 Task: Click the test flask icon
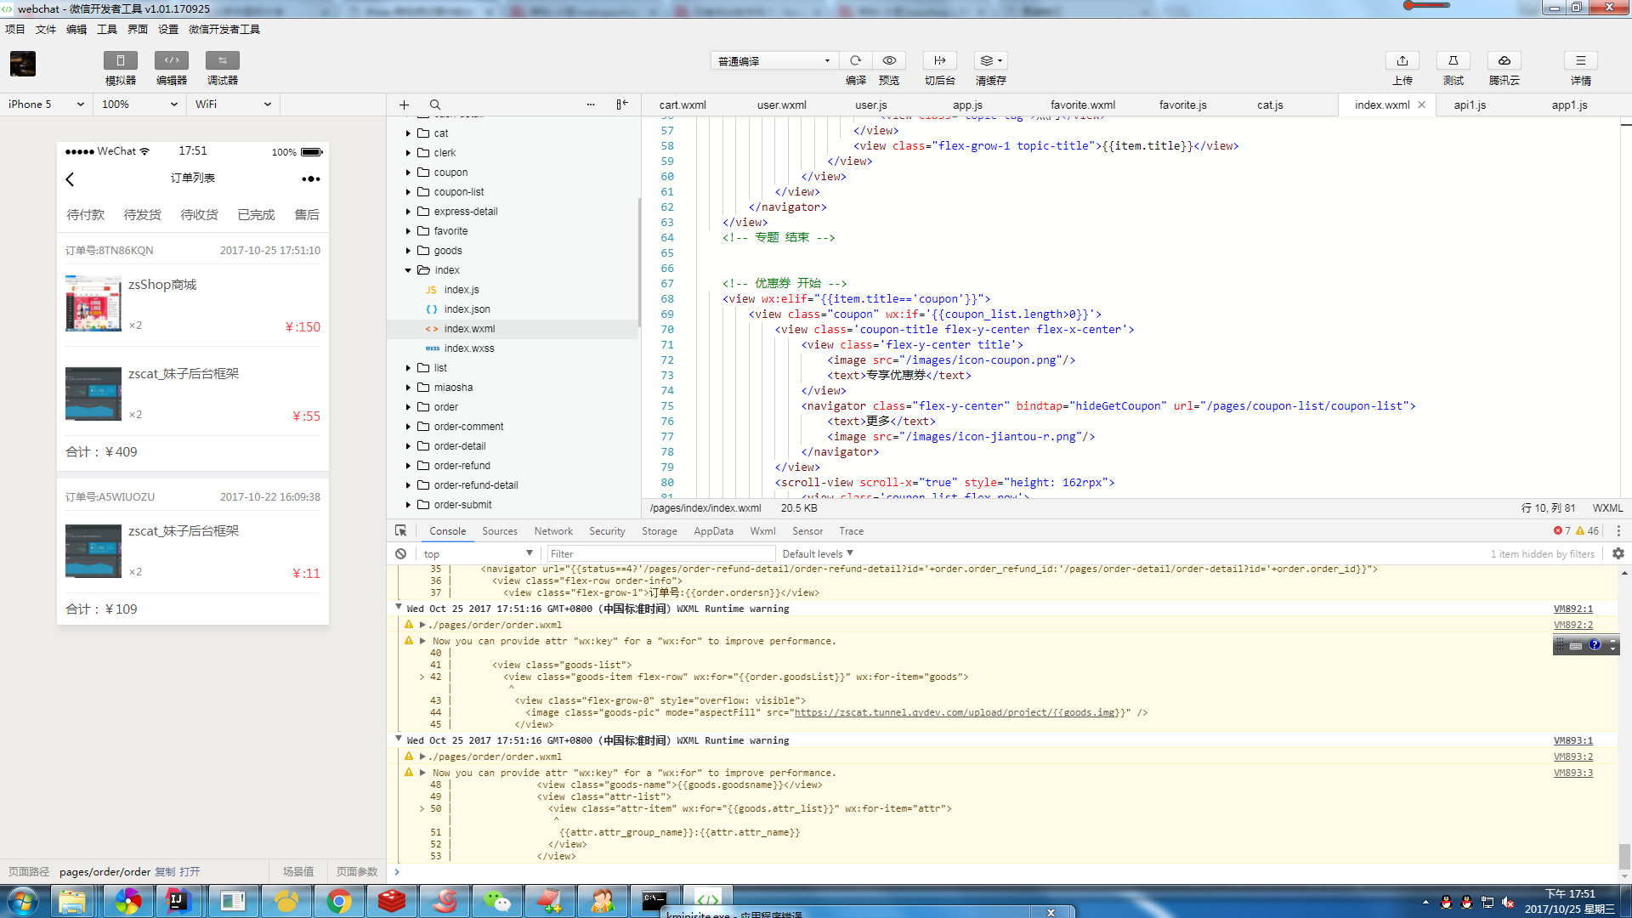click(x=1453, y=60)
